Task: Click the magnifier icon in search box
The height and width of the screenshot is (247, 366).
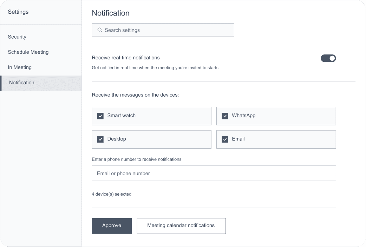Action: (x=100, y=30)
